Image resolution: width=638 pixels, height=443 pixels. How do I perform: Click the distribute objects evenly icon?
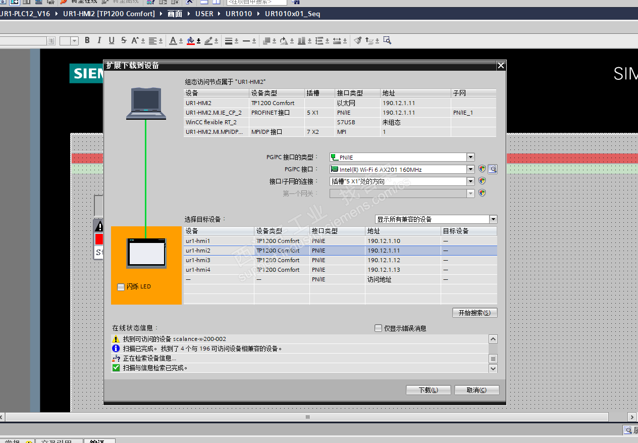pos(320,40)
